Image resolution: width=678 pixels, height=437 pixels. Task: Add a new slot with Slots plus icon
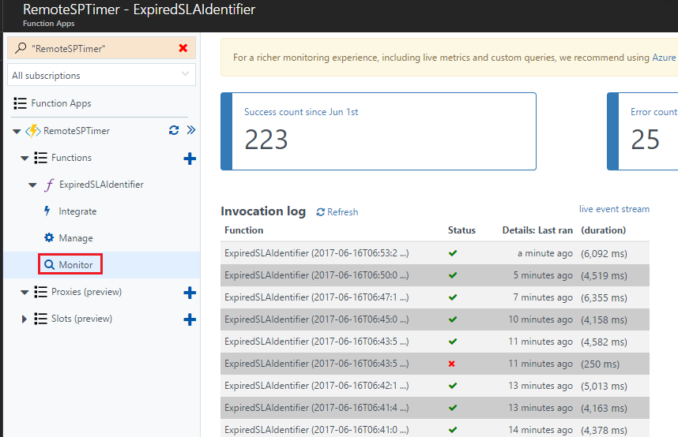point(190,319)
